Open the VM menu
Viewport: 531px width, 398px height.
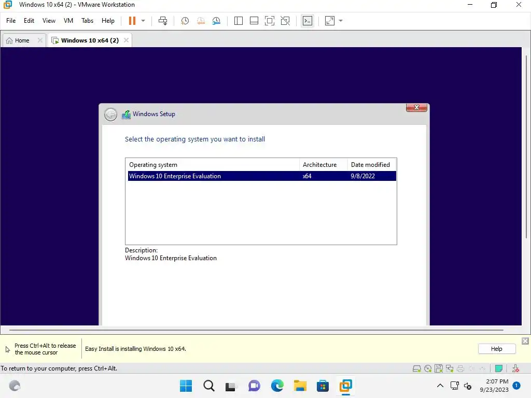[68, 21]
